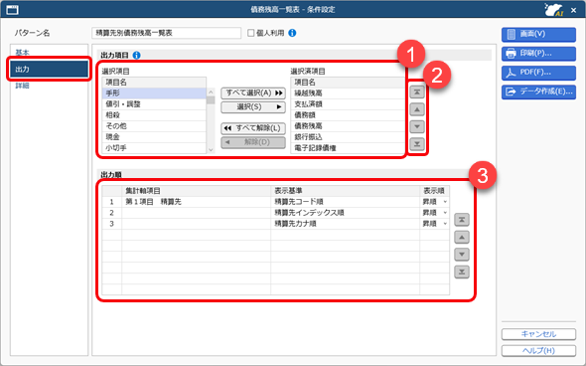
Task: Click the 第1項目 精算先 cell
Action: tap(197, 202)
